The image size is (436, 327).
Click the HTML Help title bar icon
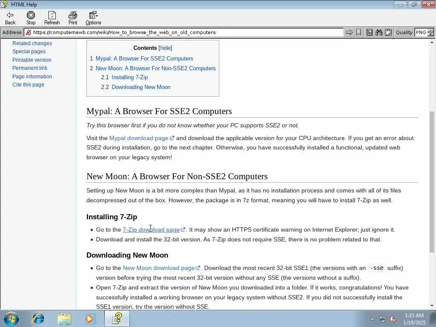tap(4, 4)
